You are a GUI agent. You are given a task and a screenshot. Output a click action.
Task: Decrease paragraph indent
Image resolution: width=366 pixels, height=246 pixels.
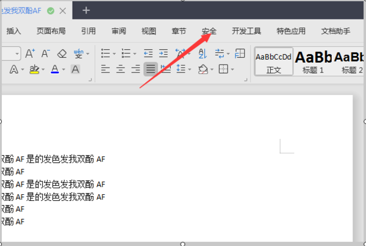tap(148, 54)
